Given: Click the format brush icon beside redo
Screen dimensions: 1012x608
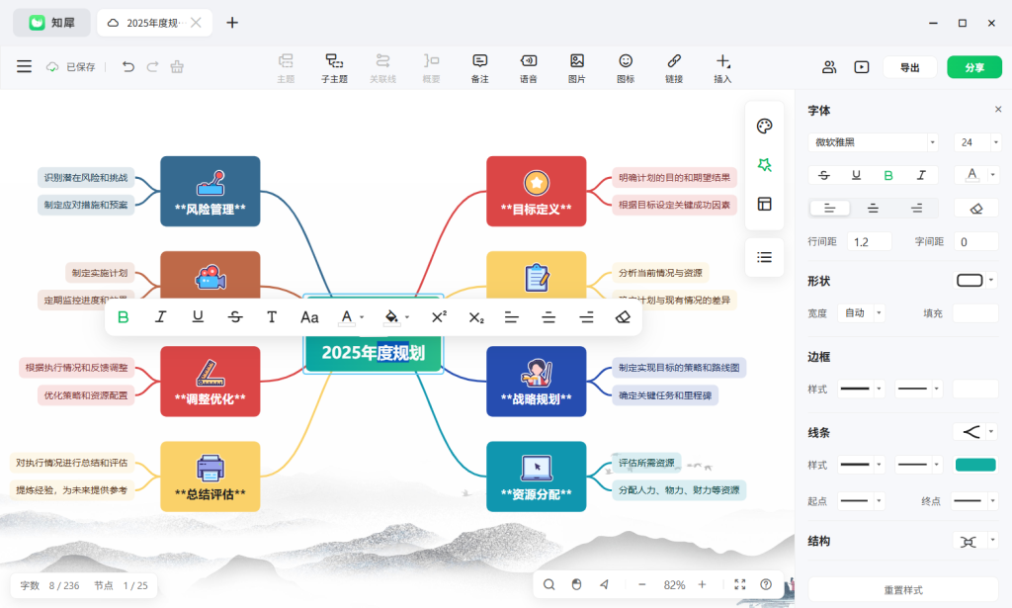Looking at the screenshot, I should coord(177,66).
